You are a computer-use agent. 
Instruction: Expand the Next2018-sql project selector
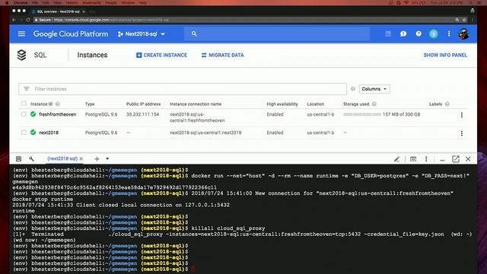pyautogui.click(x=142, y=33)
